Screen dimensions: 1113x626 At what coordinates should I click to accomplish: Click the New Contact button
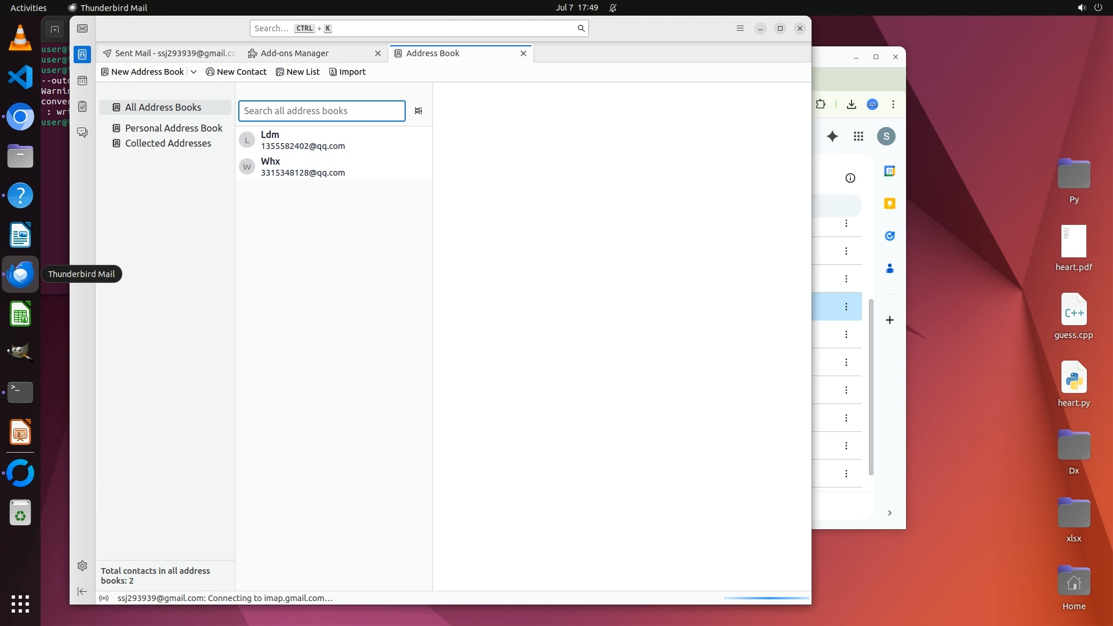(x=237, y=72)
